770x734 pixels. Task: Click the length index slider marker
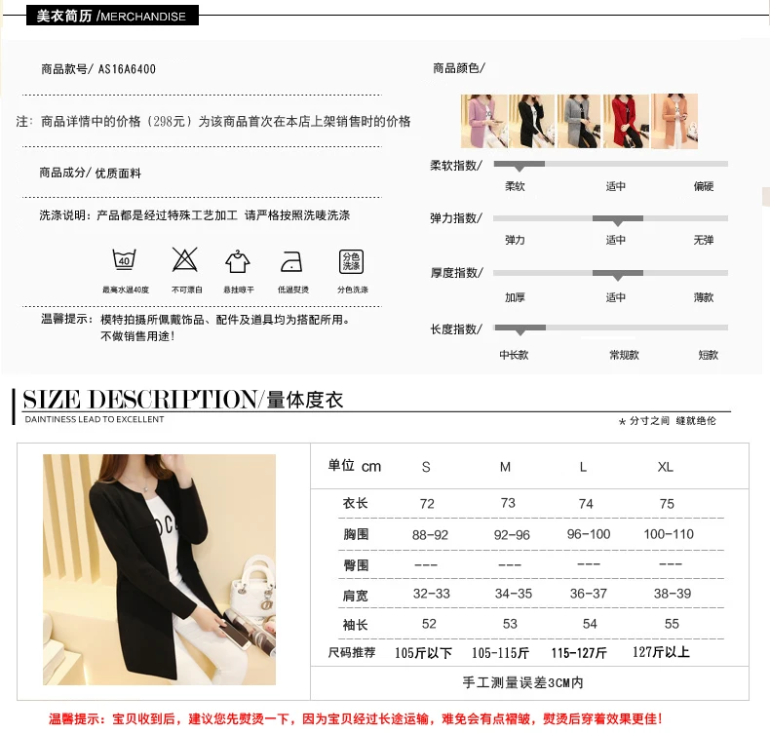(520, 328)
